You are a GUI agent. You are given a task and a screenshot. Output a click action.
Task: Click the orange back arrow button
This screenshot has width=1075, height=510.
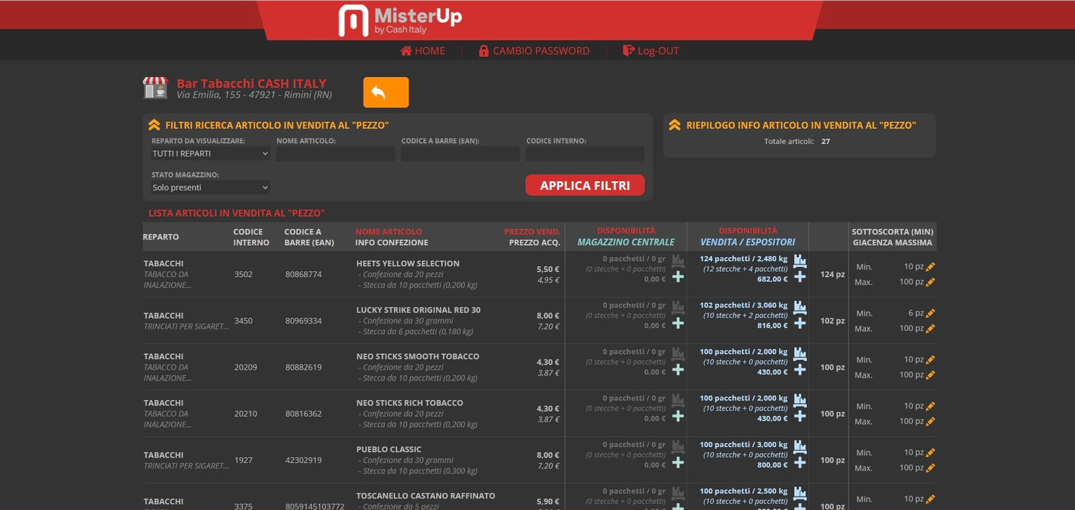386,92
